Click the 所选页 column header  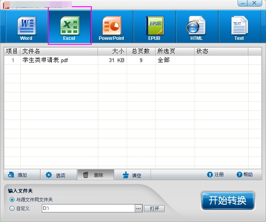(175, 51)
